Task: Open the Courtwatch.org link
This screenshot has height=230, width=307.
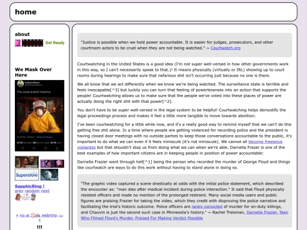Action: [226, 48]
